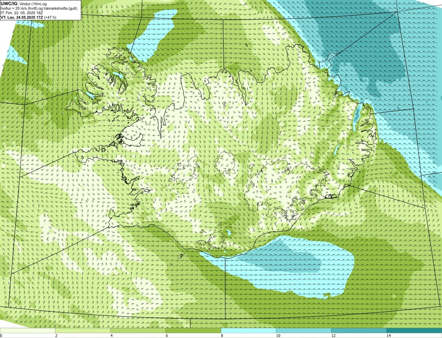The image size is (442, 338).
Task: Click the 'IT: Fim. 22. 05. 2025 18Z' line
Action: [x=22, y=13]
